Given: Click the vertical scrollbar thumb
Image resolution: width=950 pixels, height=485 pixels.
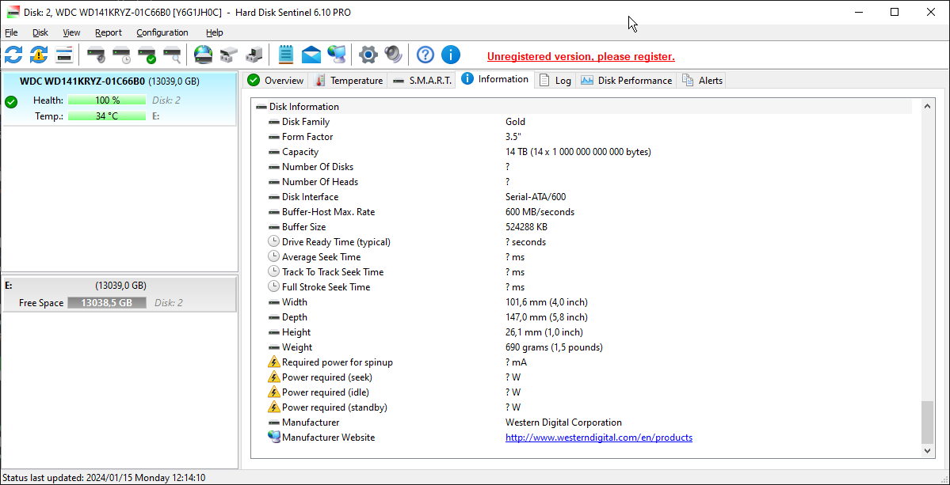Looking at the screenshot, I should pos(927,422).
